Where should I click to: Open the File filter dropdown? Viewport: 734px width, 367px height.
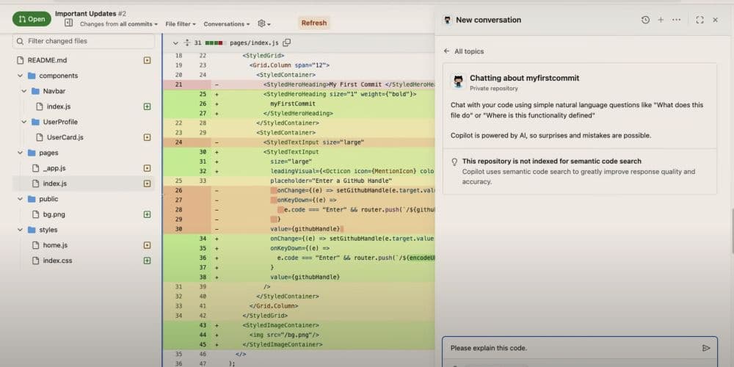pos(181,24)
